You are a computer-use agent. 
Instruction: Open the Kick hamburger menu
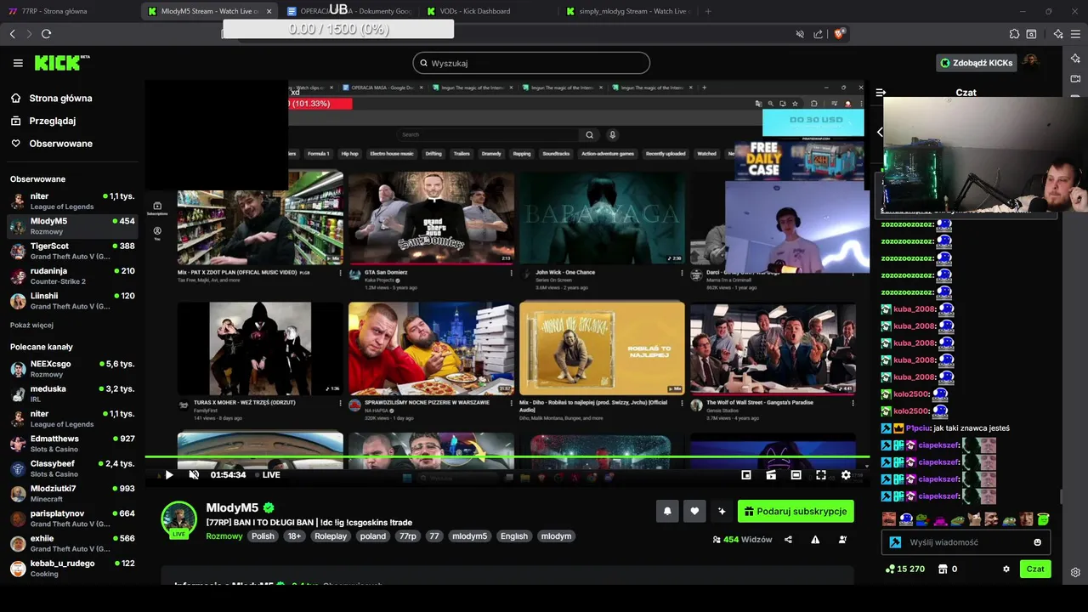(x=18, y=63)
